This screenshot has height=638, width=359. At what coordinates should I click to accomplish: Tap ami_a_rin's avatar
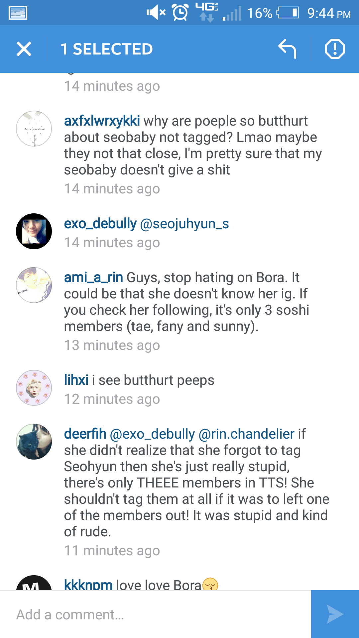(34, 285)
